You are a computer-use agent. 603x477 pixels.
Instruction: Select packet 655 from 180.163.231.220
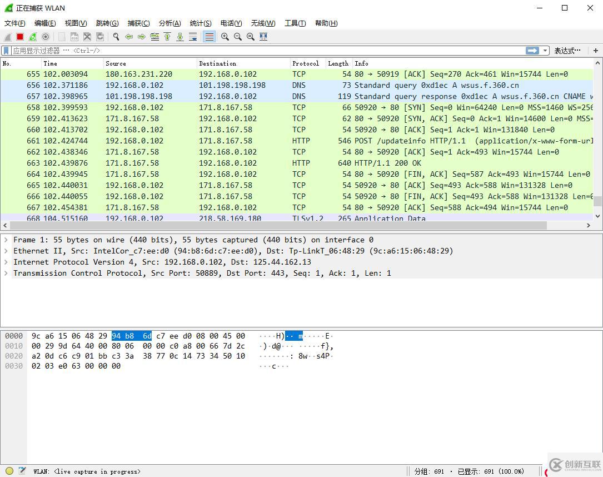tap(297, 74)
